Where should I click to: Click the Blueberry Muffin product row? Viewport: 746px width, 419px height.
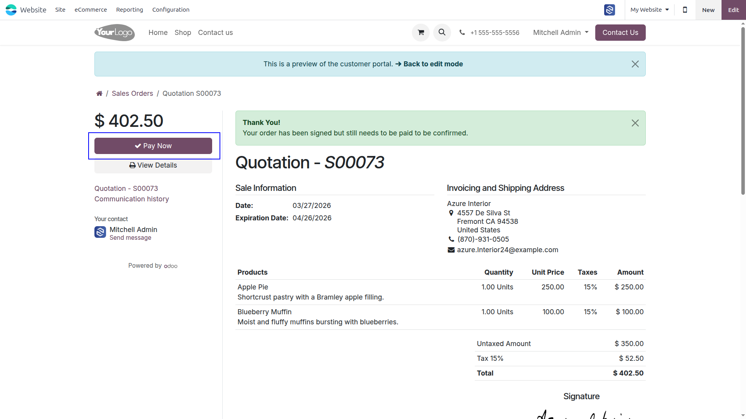tap(440, 317)
